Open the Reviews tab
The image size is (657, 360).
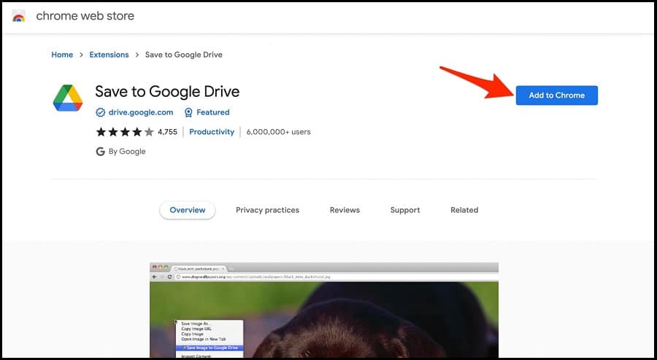[345, 210]
